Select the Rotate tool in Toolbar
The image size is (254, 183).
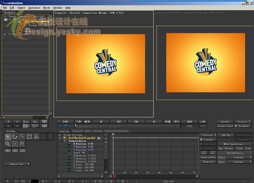coord(15,137)
